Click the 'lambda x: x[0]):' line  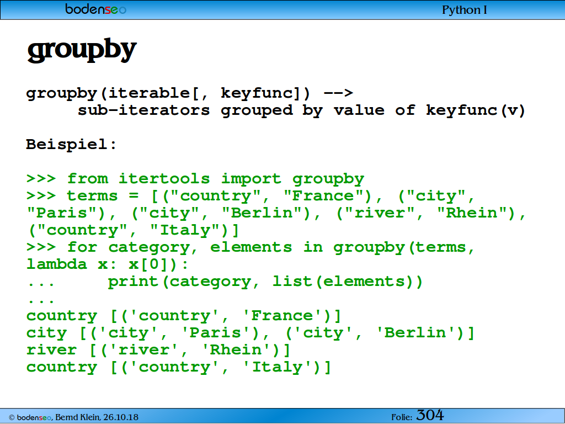[x=108, y=264]
